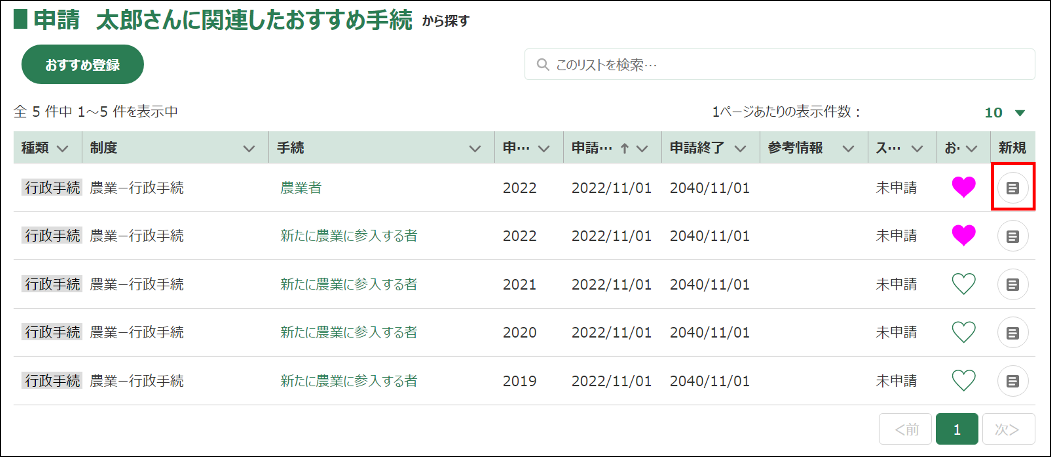Click new application icon in 2020 row
Screen dimensions: 1051x457
(x=1012, y=332)
